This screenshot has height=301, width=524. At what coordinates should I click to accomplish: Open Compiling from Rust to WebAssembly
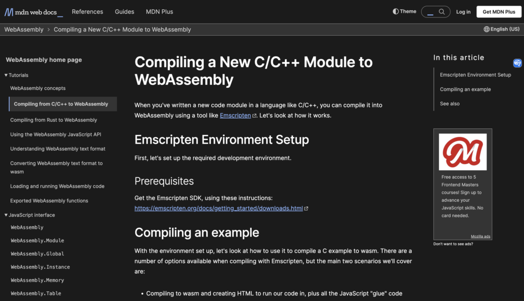coord(53,120)
